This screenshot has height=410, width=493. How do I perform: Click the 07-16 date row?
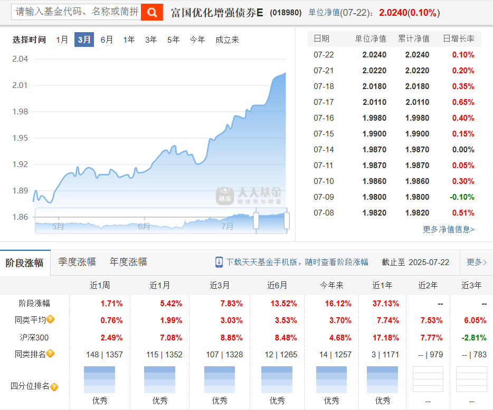click(x=394, y=118)
